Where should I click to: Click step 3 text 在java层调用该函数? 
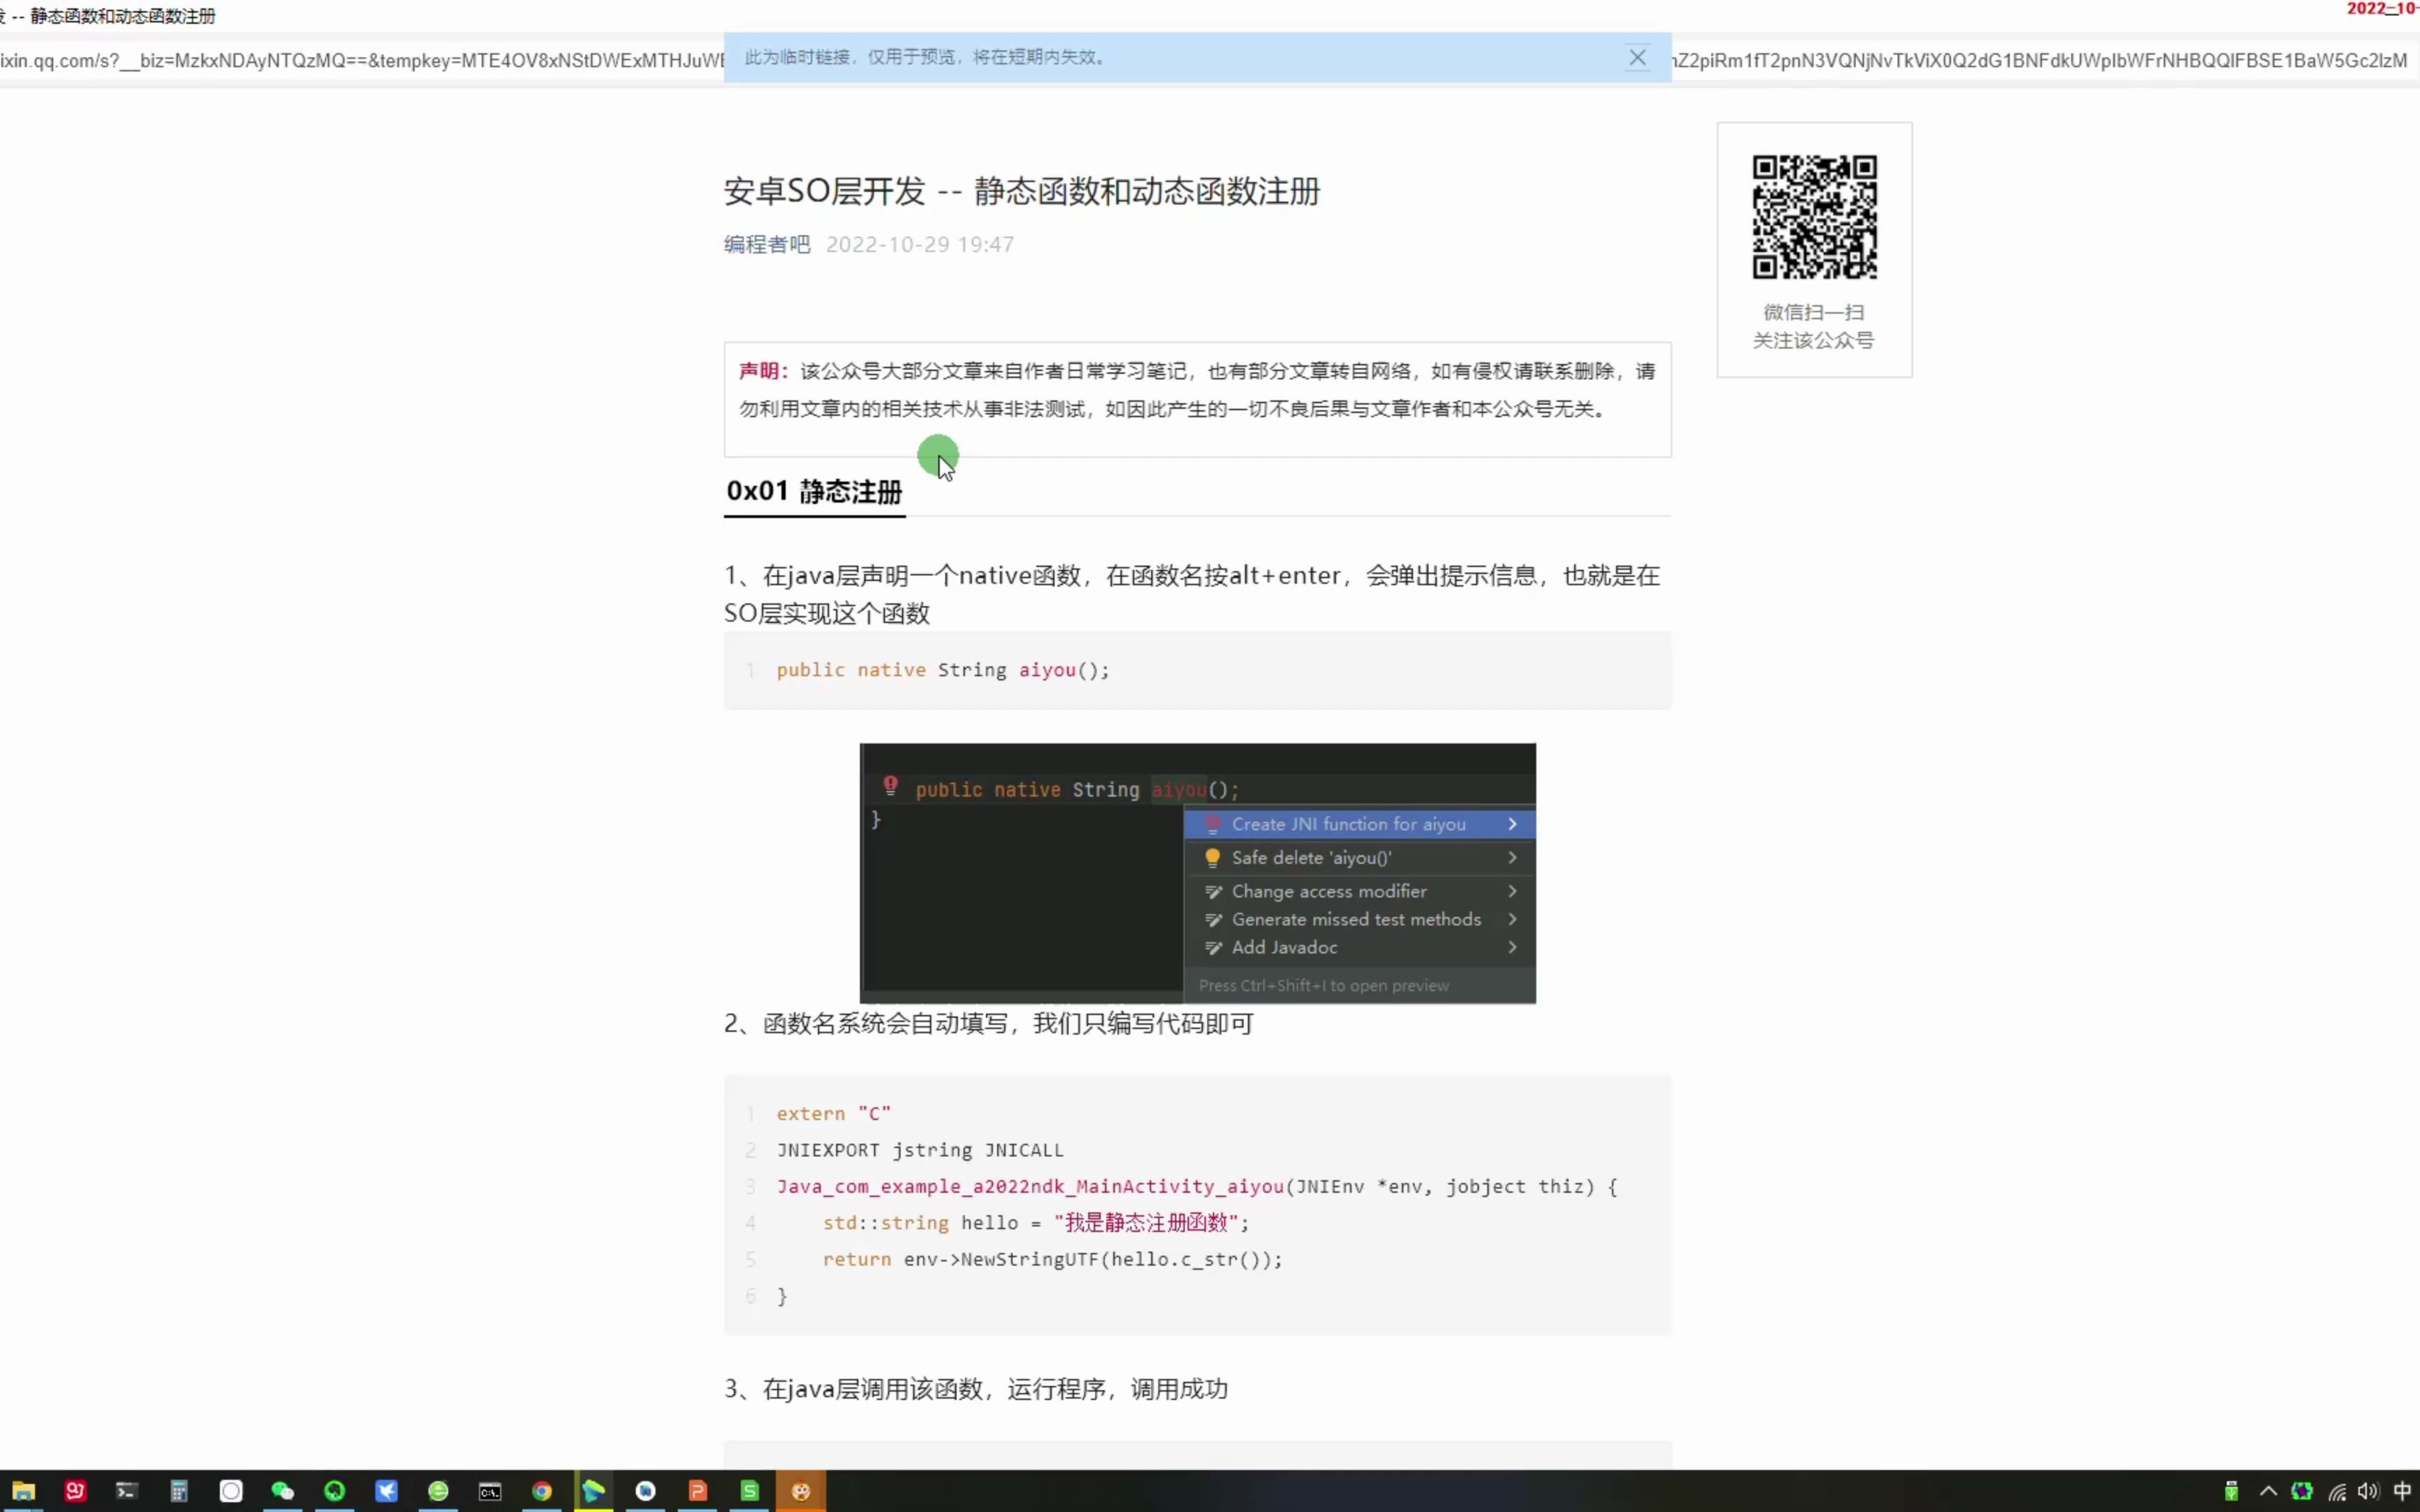click(x=976, y=1389)
